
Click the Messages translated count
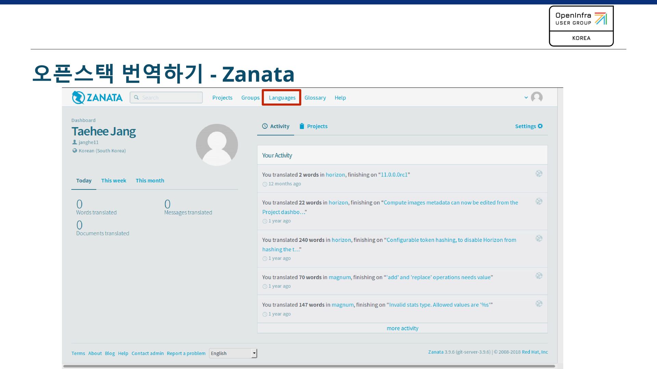point(167,204)
